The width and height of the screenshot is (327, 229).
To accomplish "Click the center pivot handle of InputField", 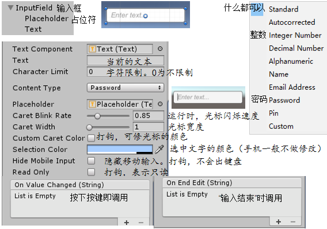I will (x=146, y=16).
